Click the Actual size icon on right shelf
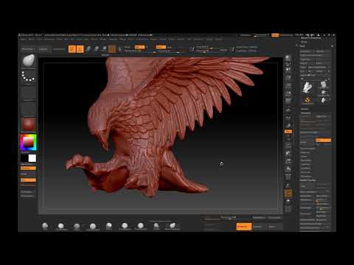The image size is (354, 265). pos(288,85)
